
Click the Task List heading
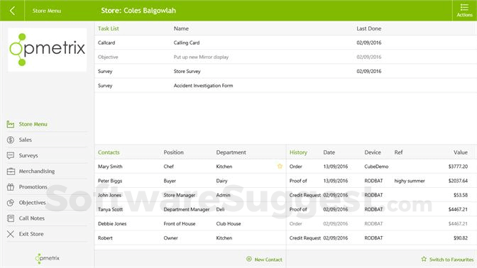pos(109,28)
